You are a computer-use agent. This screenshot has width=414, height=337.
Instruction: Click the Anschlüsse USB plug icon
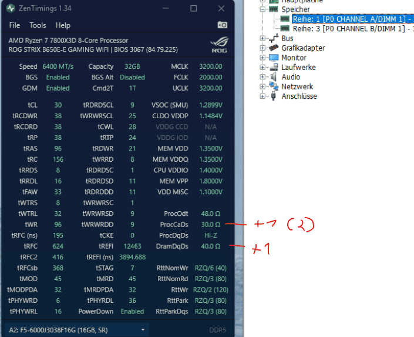pos(273,96)
